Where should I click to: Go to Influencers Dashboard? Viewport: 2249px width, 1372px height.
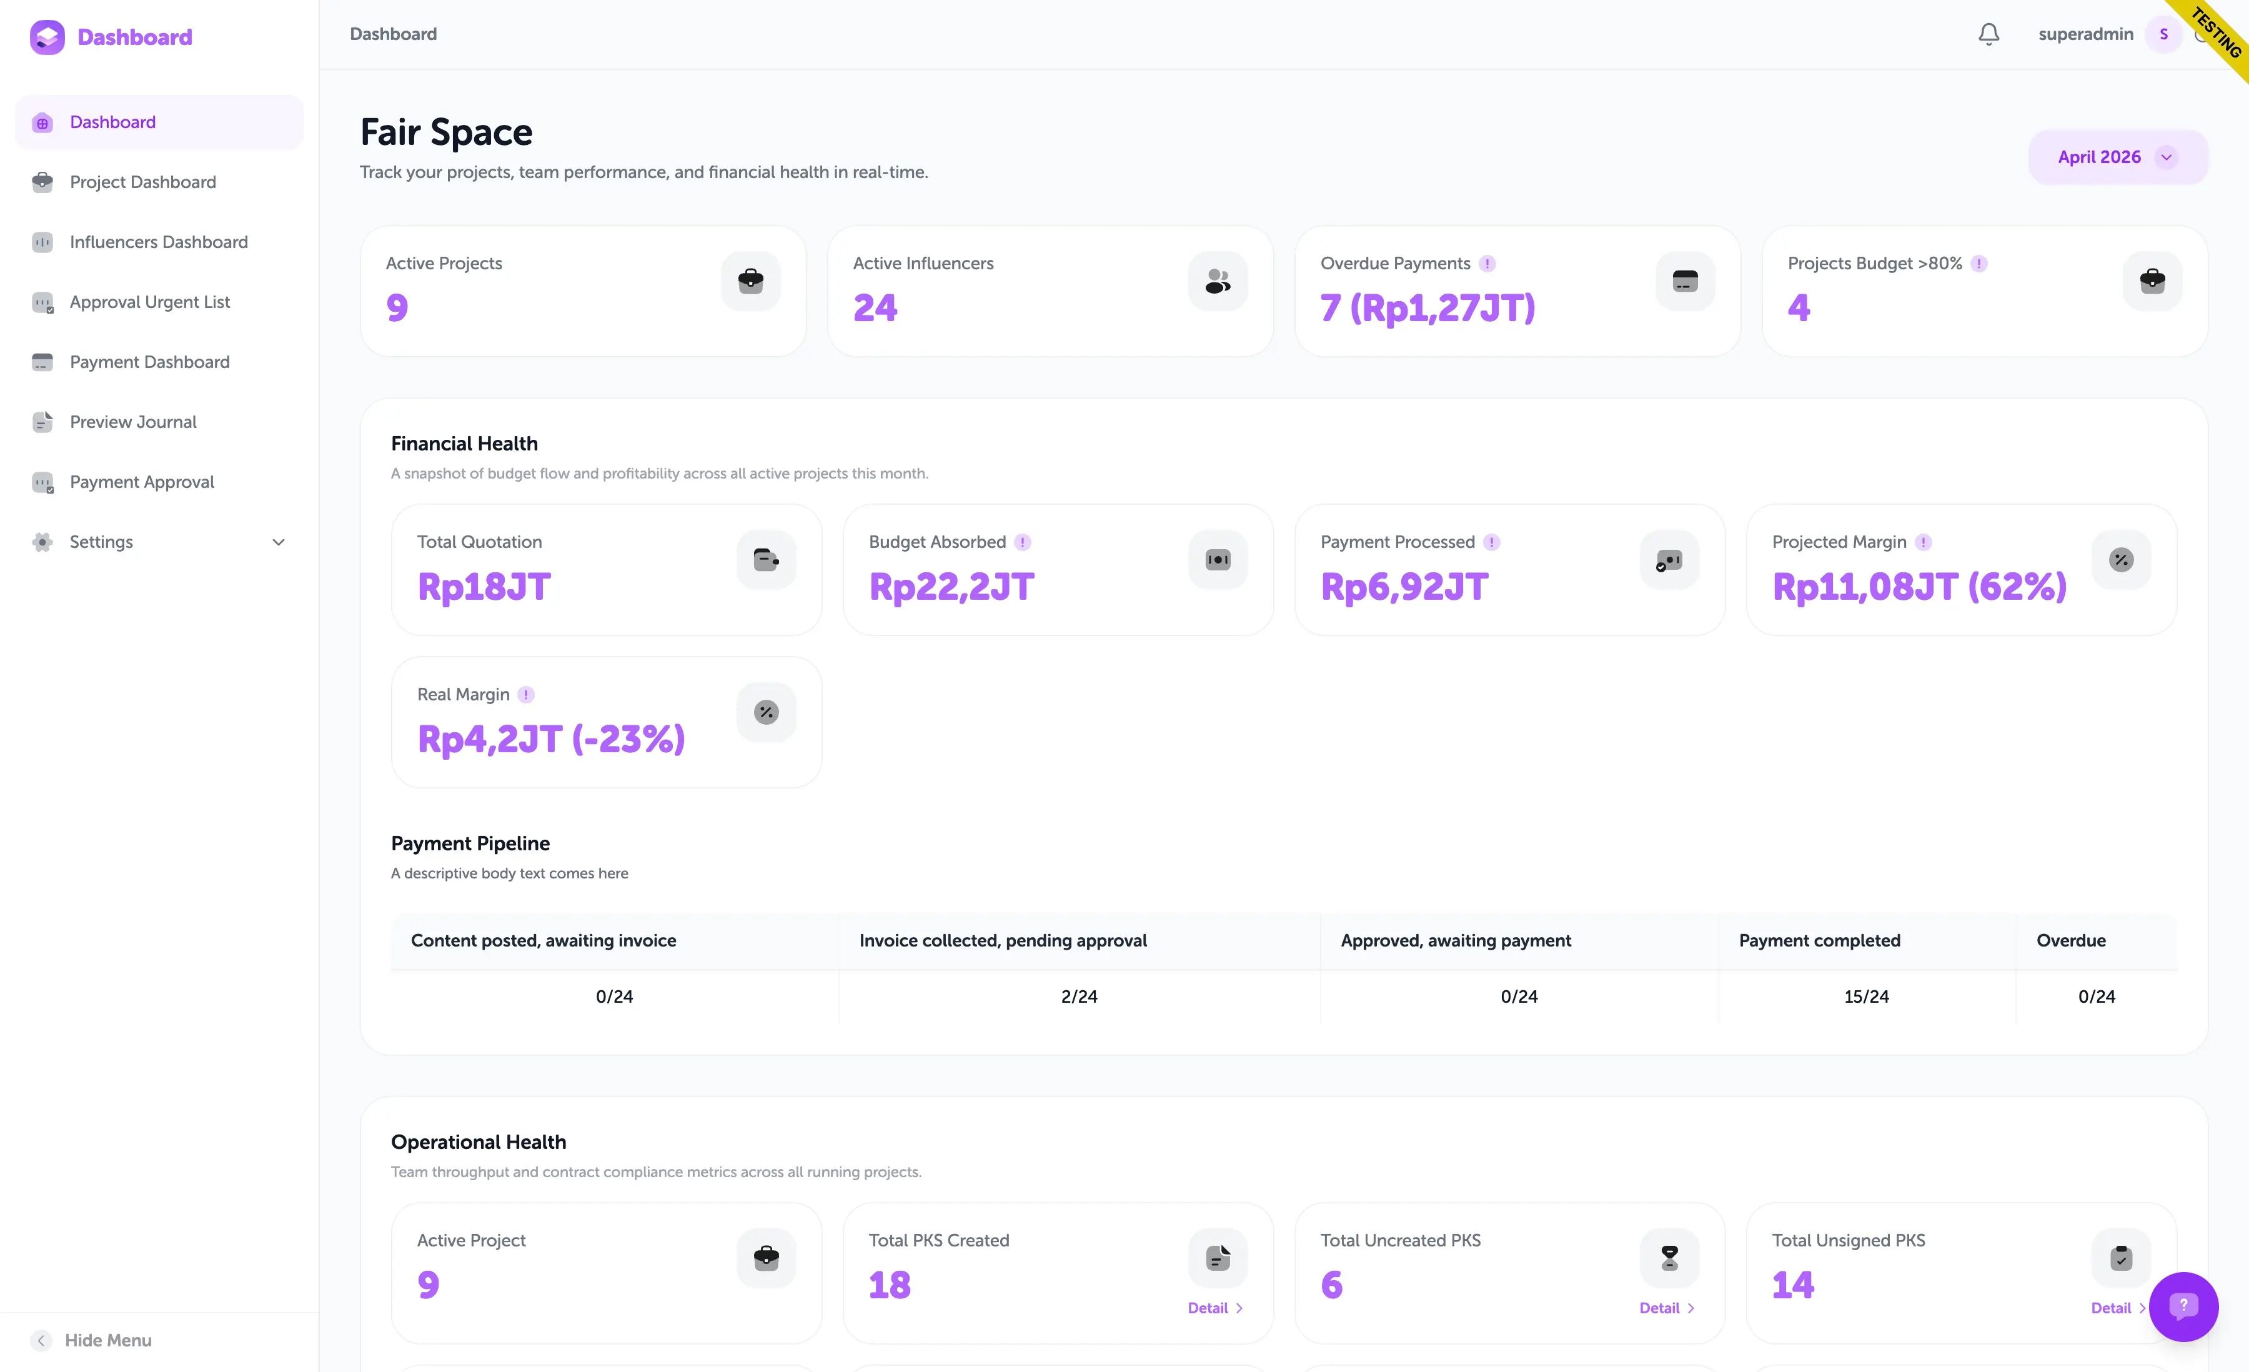[x=159, y=242]
